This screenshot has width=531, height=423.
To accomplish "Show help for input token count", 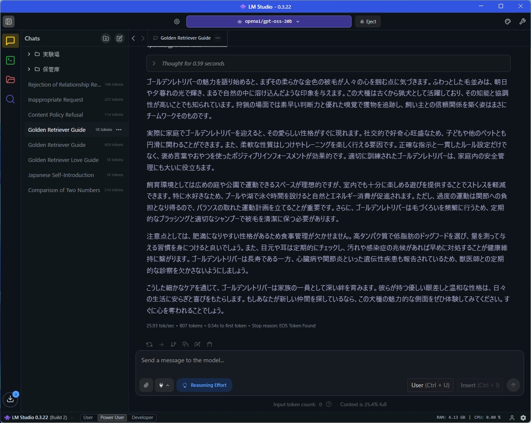I will (x=329, y=404).
